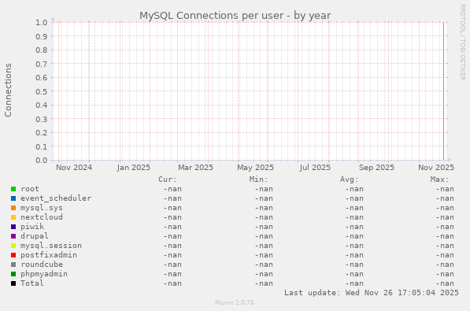
Task: Select the 'nextcloud' legend label
Action: point(42,217)
